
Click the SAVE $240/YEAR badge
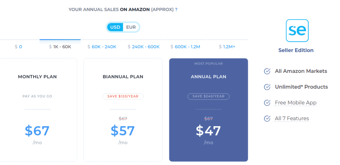tap(209, 96)
